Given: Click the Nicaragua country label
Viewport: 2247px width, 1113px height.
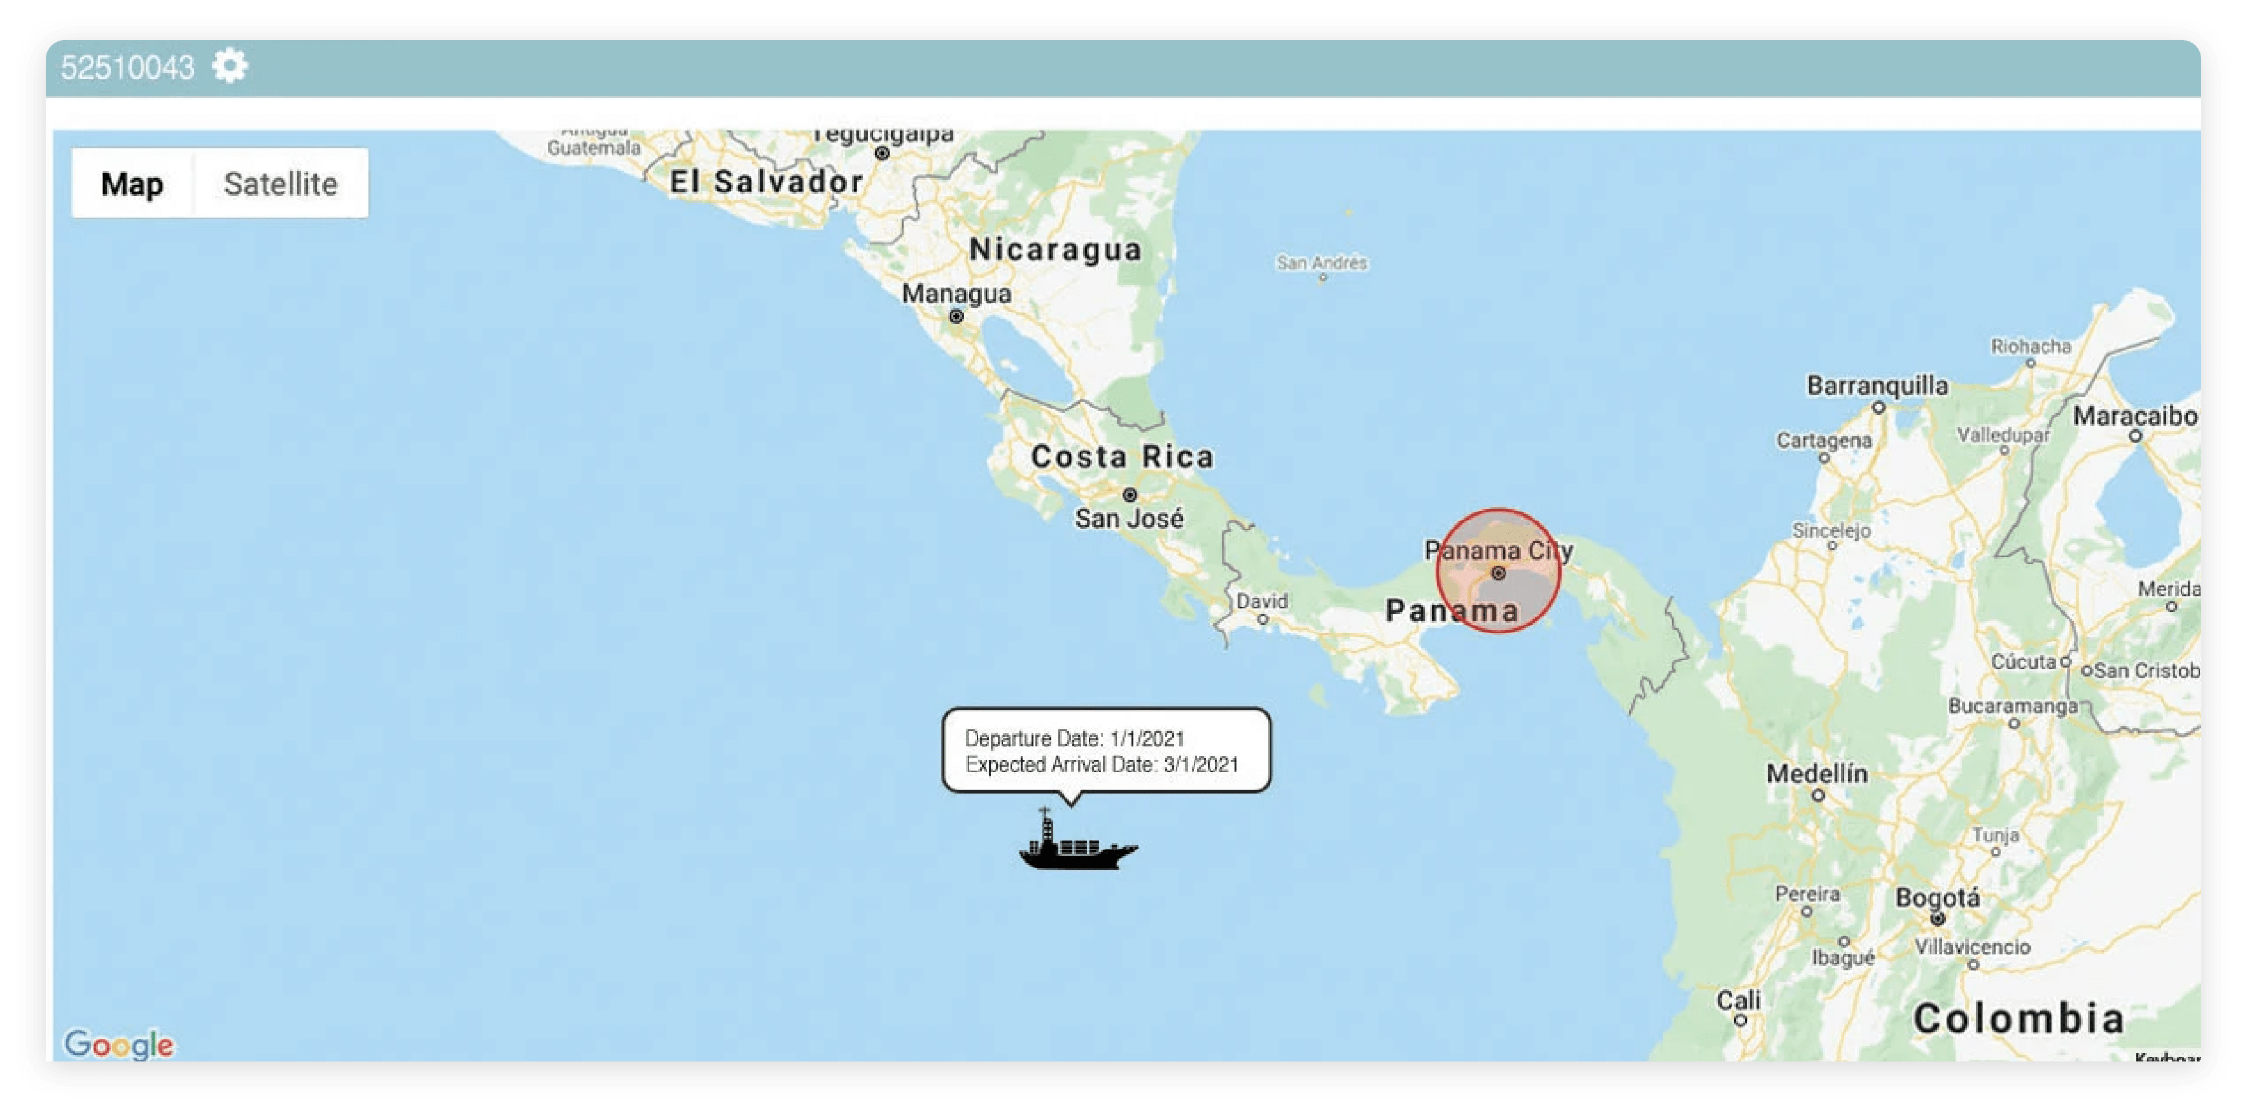Looking at the screenshot, I should pos(1056,249).
